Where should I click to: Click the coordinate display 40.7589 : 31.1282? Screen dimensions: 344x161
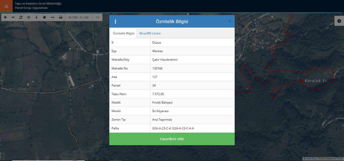click(x=79, y=18)
